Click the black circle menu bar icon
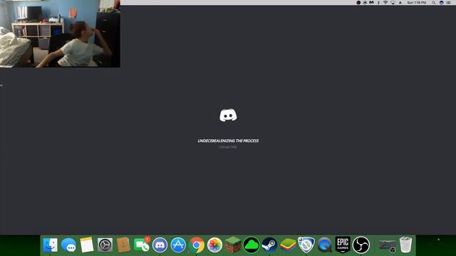The width and height of the screenshot is (456, 256). click(358, 3)
